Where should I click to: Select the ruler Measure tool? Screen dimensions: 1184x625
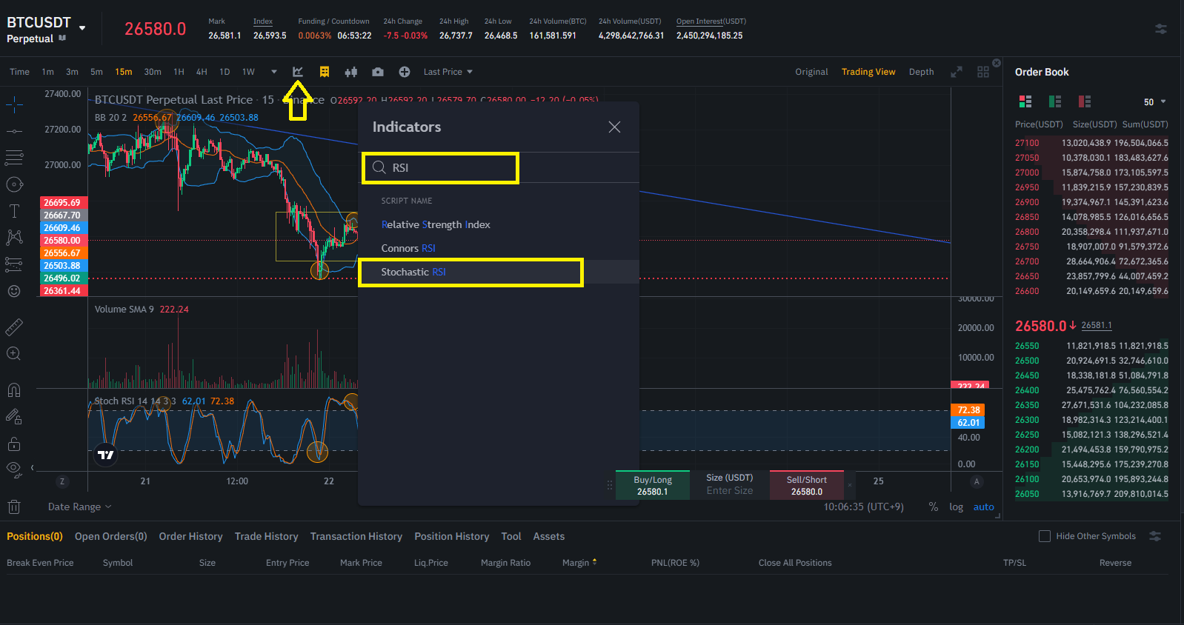14,327
